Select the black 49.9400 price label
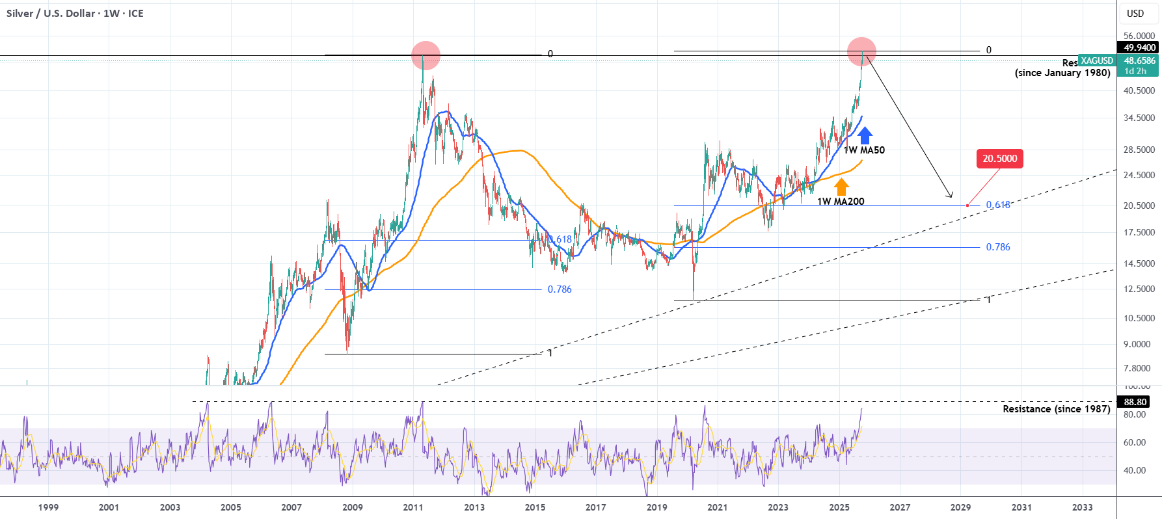Viewport: 1162px width, 519px height. [1139, 47]
